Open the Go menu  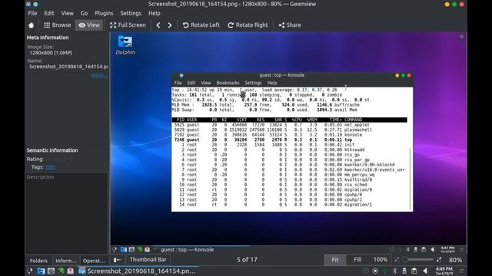click(x=84, y=13)
